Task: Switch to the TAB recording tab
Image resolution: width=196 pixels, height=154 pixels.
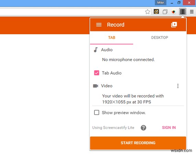Action: tap(112, 38)
